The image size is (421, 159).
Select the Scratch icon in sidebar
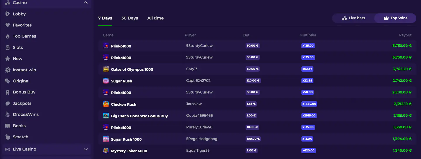8,137
